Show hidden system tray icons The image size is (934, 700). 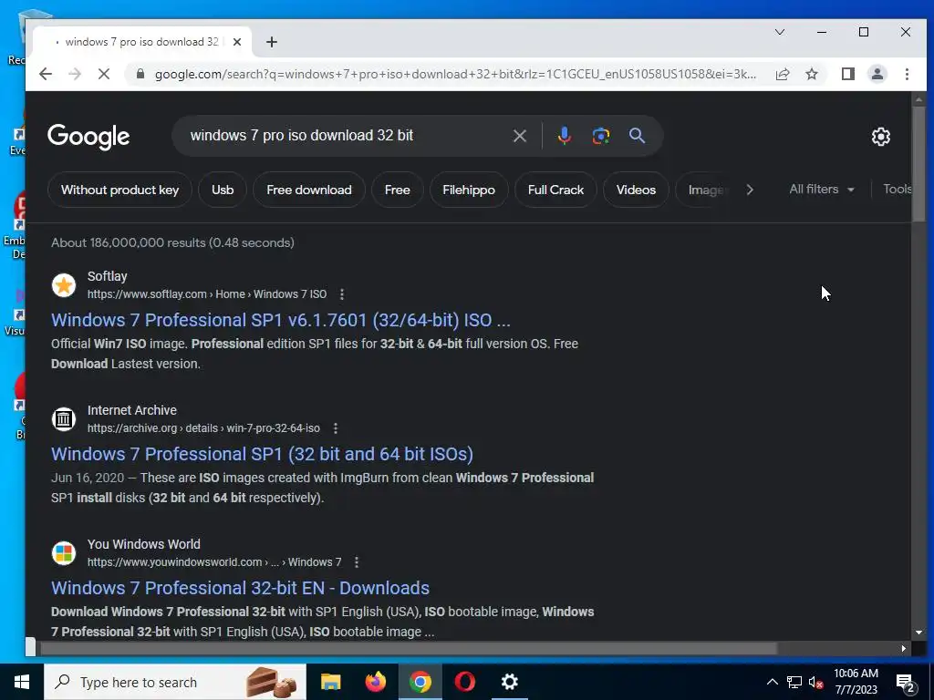[x=772, y=682]
